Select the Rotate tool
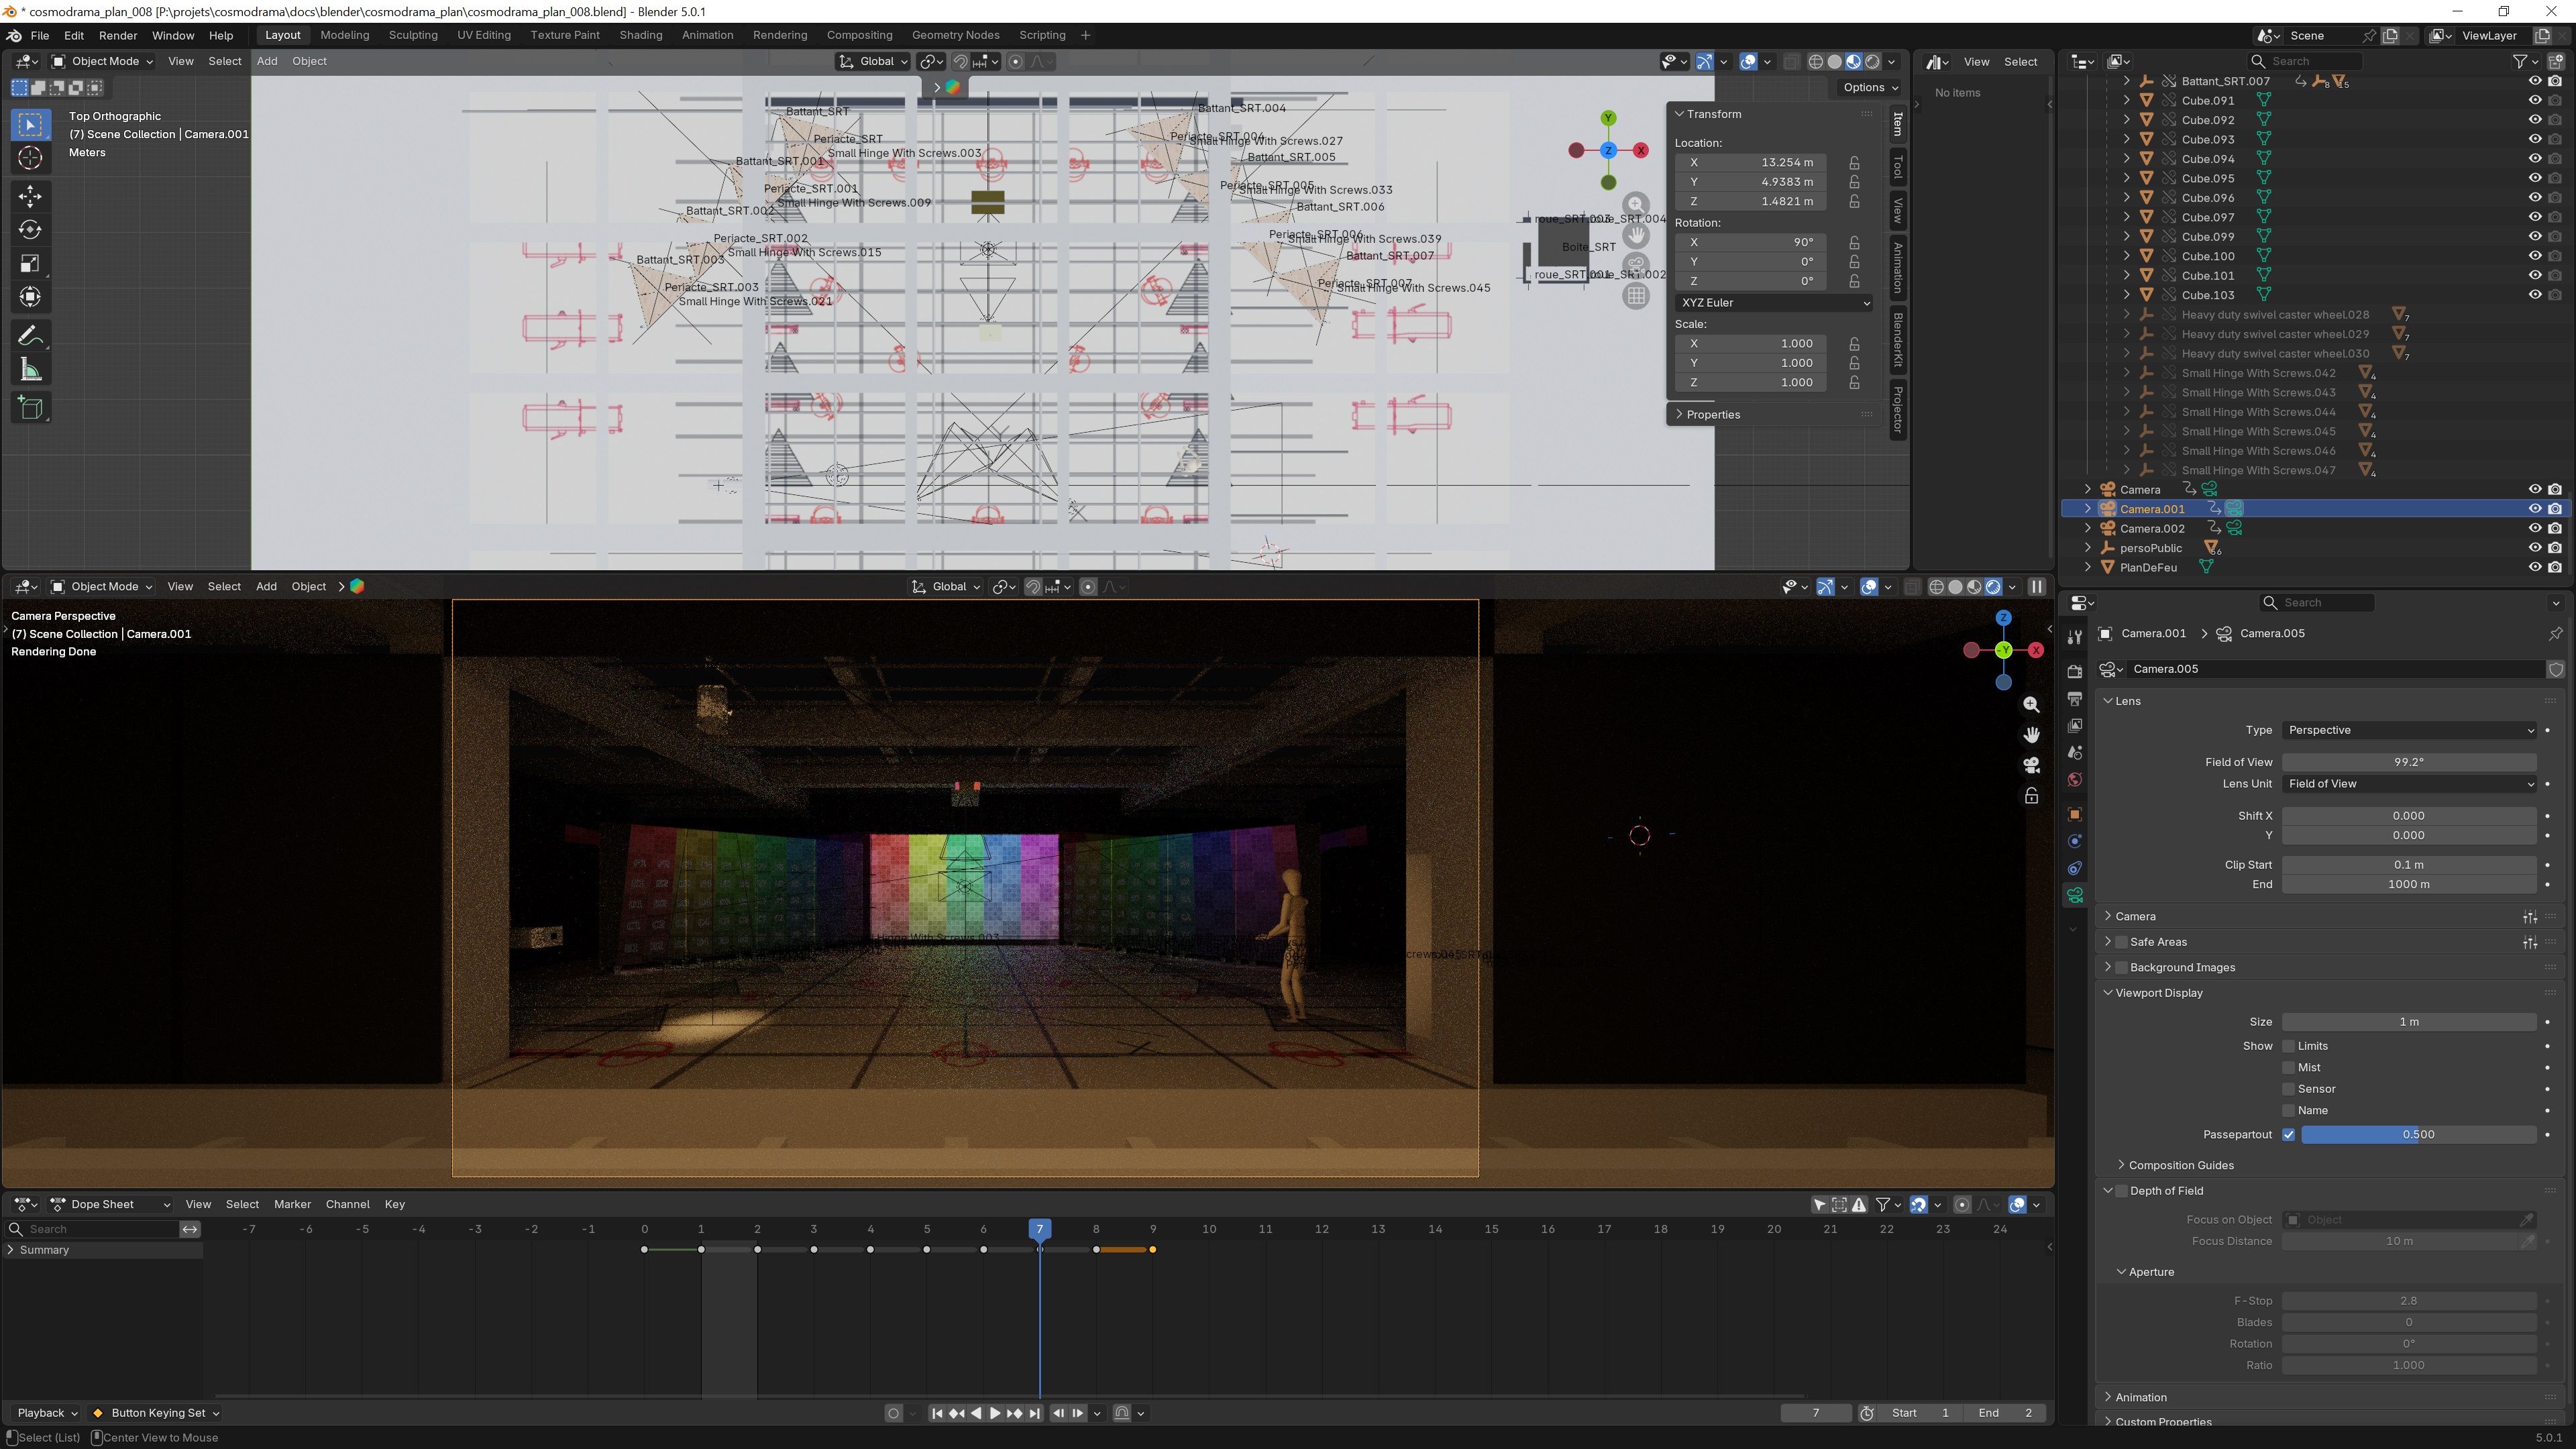 tap(30, 230)
